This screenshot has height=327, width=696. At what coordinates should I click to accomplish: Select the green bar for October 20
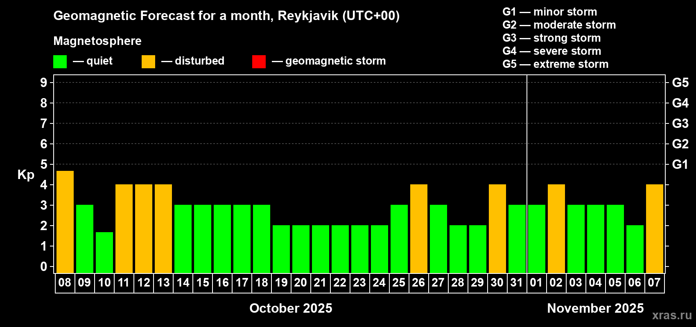[301, 249]
